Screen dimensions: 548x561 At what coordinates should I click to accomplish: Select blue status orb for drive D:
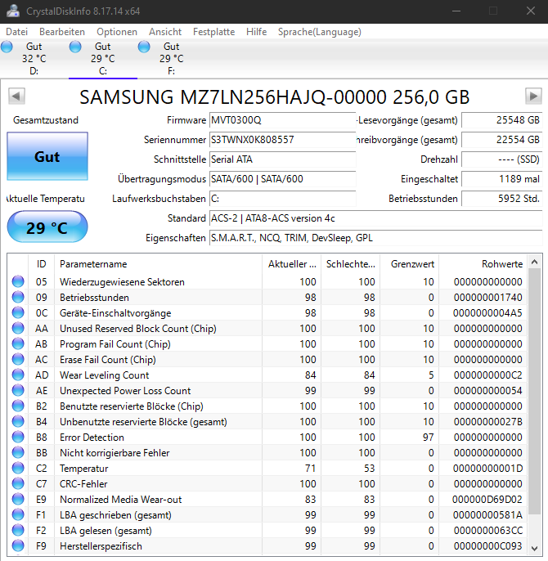[x=7, y=47]
